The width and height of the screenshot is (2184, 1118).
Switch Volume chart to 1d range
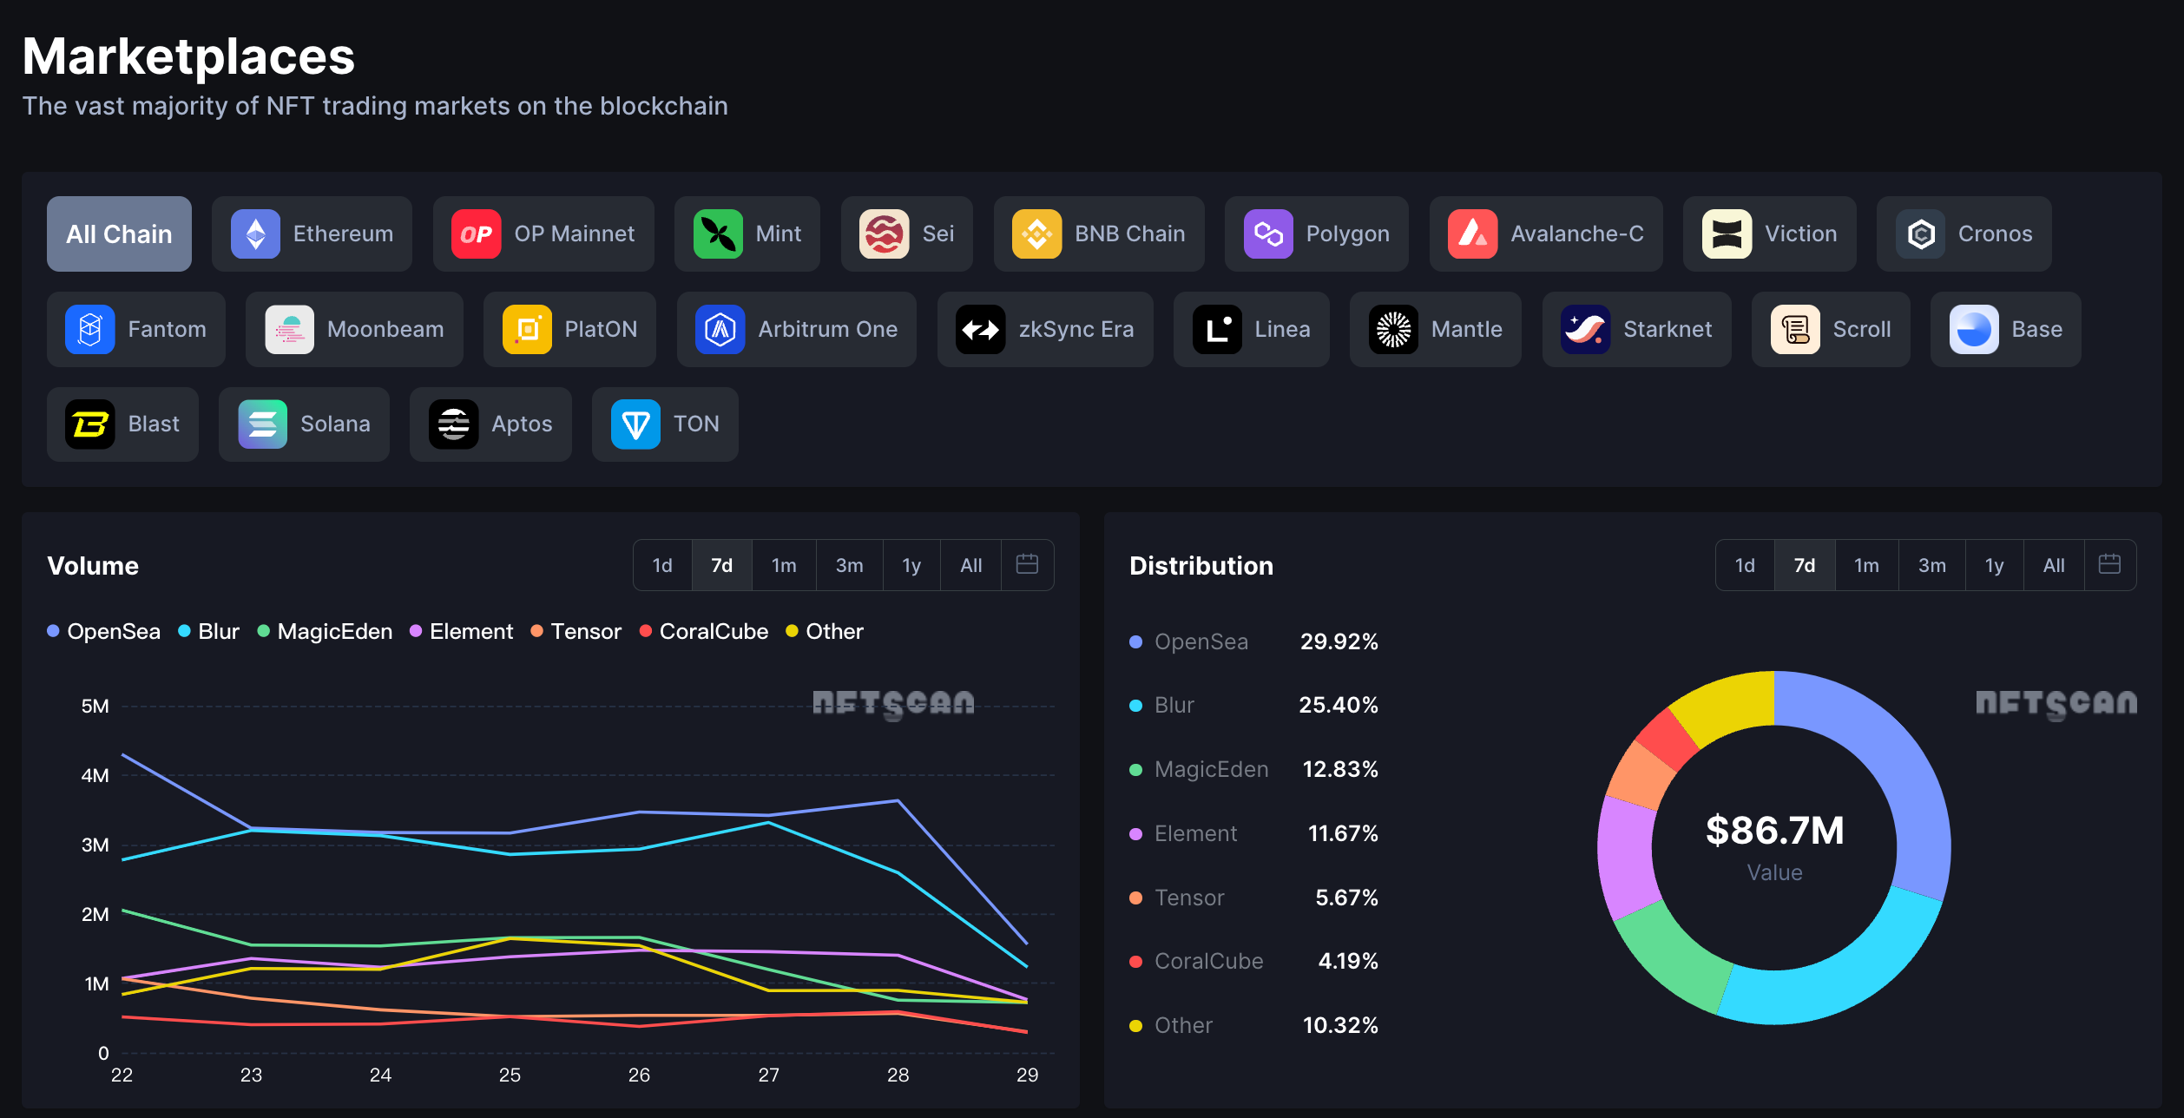click(662, 565)
